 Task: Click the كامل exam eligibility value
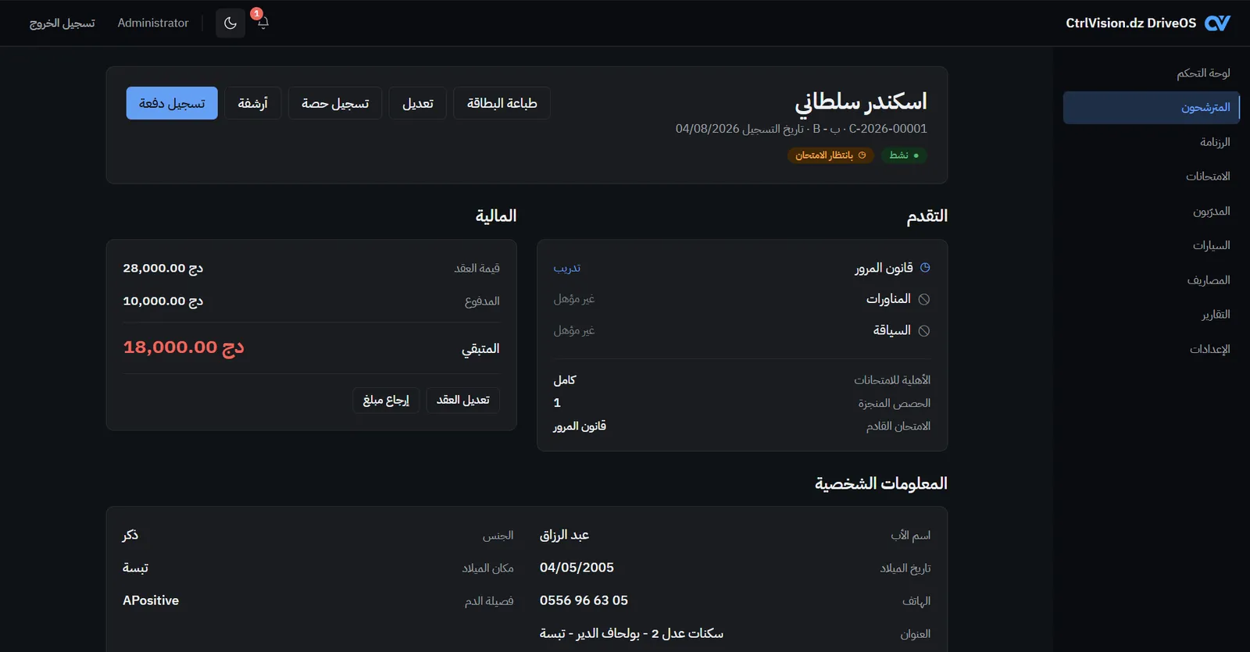565,380
